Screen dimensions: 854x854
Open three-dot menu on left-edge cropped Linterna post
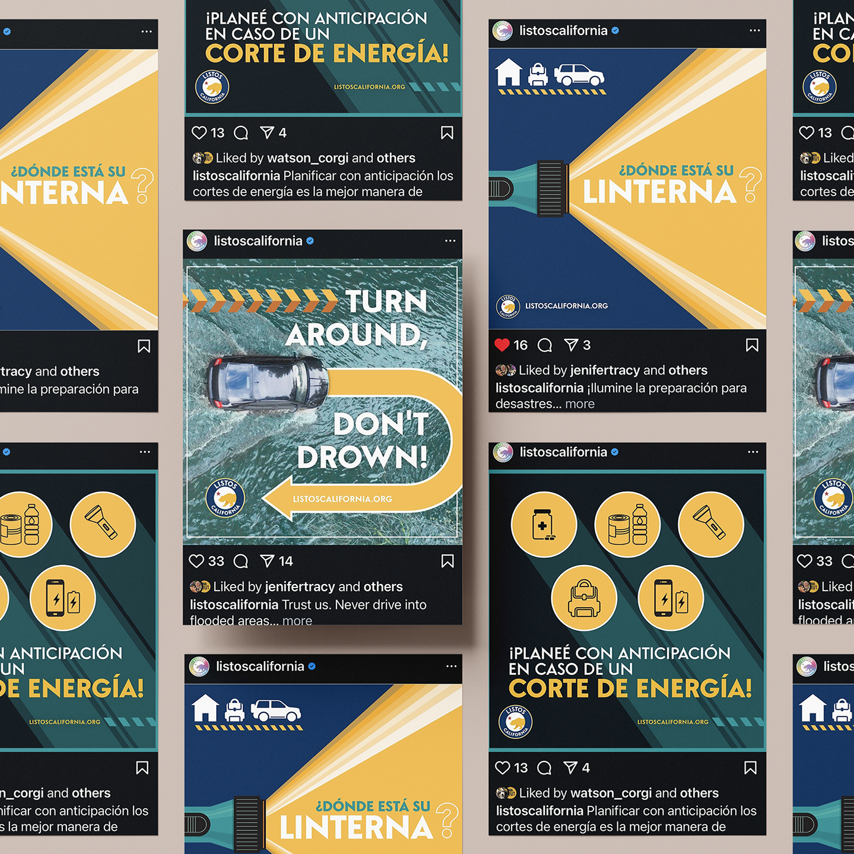coord(147,31)
